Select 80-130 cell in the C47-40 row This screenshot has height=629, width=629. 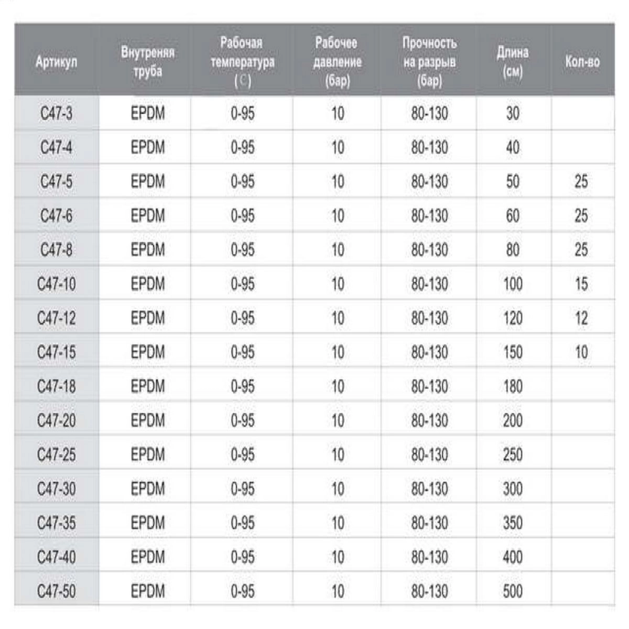point(429,557)
